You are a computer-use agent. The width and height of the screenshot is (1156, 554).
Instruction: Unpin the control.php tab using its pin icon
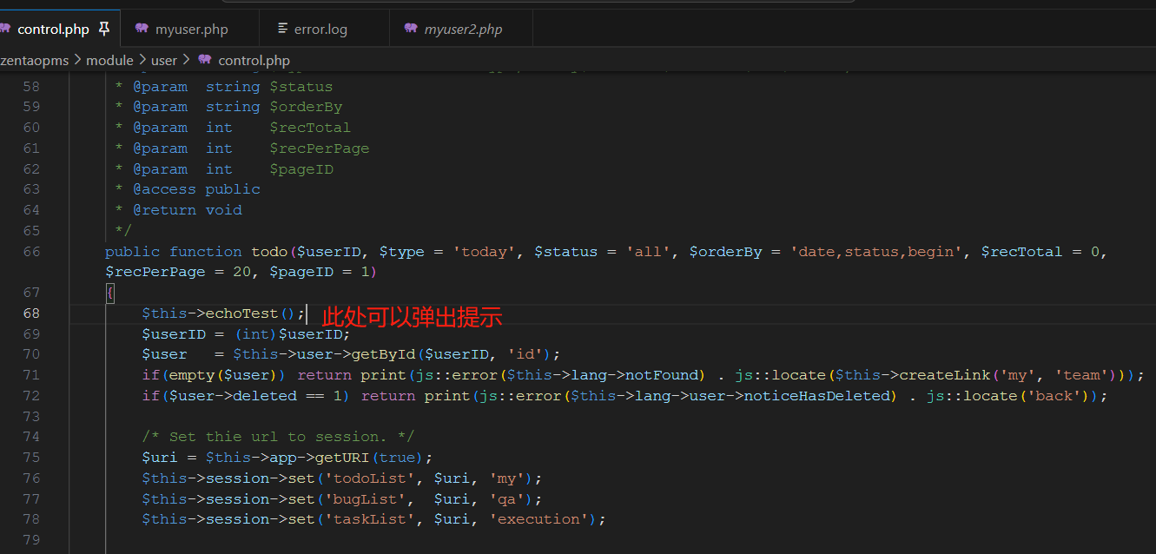(x=104, y=29)
